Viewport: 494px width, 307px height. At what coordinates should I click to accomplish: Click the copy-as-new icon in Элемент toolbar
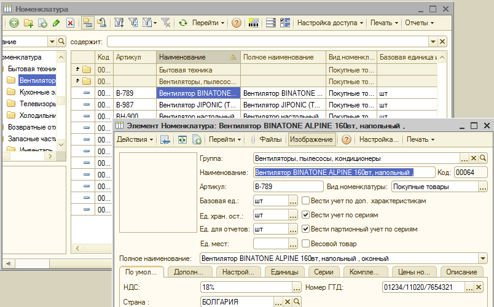tap(197, 139)
